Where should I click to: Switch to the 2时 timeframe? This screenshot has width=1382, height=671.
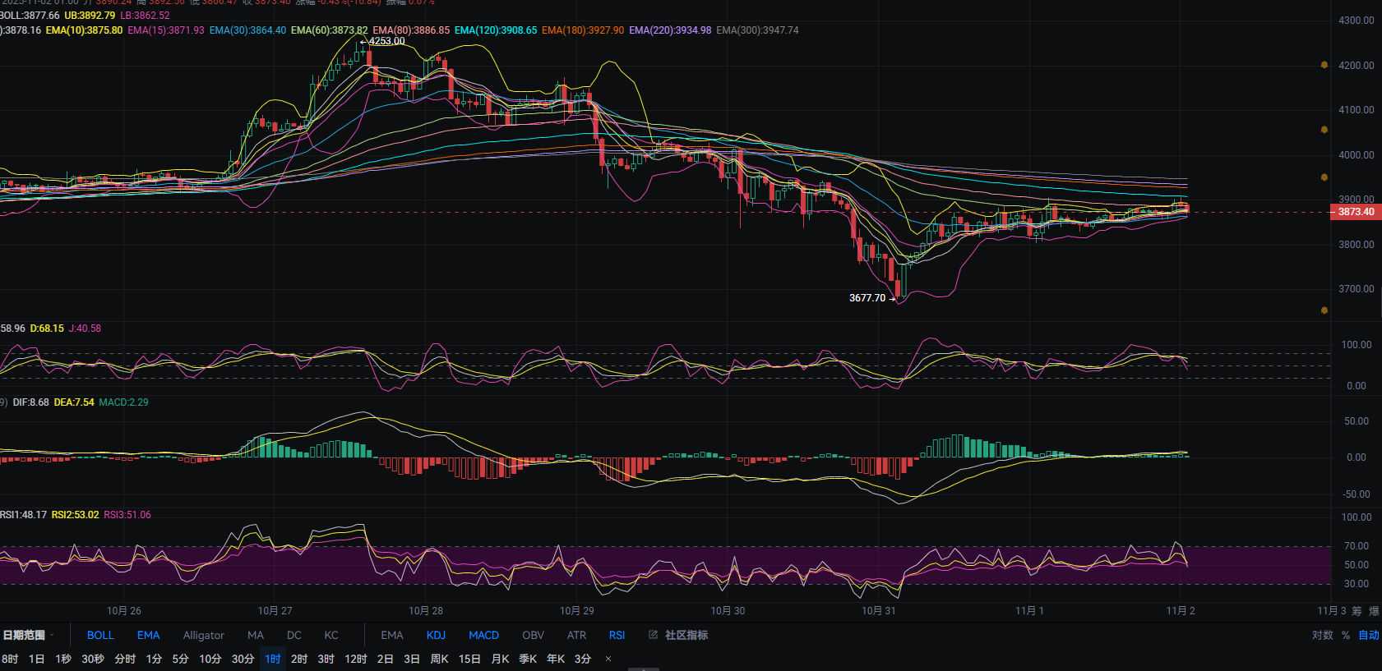click(x=299, y=659)
